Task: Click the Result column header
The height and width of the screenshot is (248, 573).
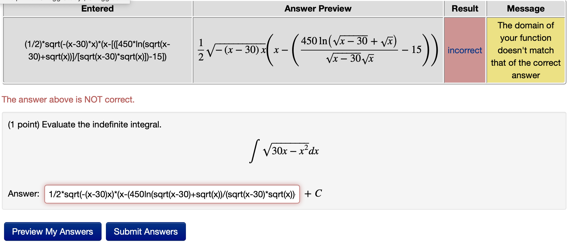Action: (x=465, y=8)
